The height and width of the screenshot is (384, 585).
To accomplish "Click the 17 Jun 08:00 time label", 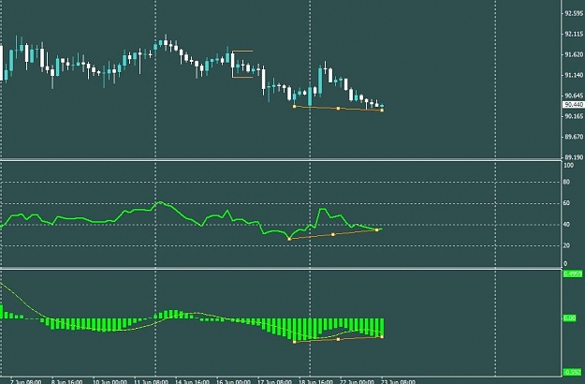I will (274, 381).
